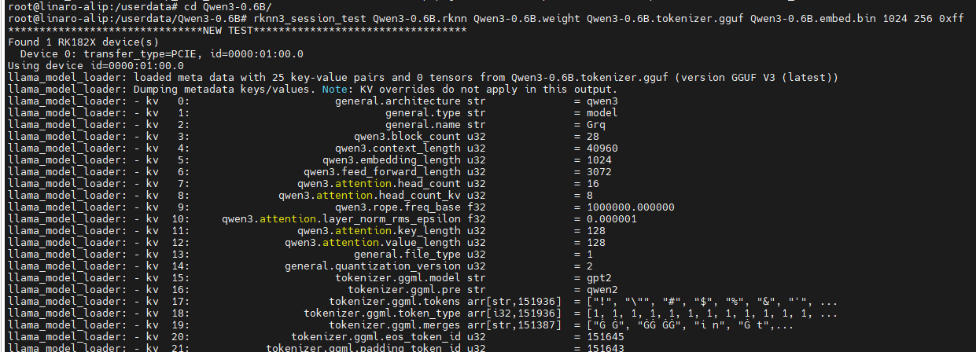
Task: Click the value '3072' for feed_forward_length
Action: click(599, 171)
